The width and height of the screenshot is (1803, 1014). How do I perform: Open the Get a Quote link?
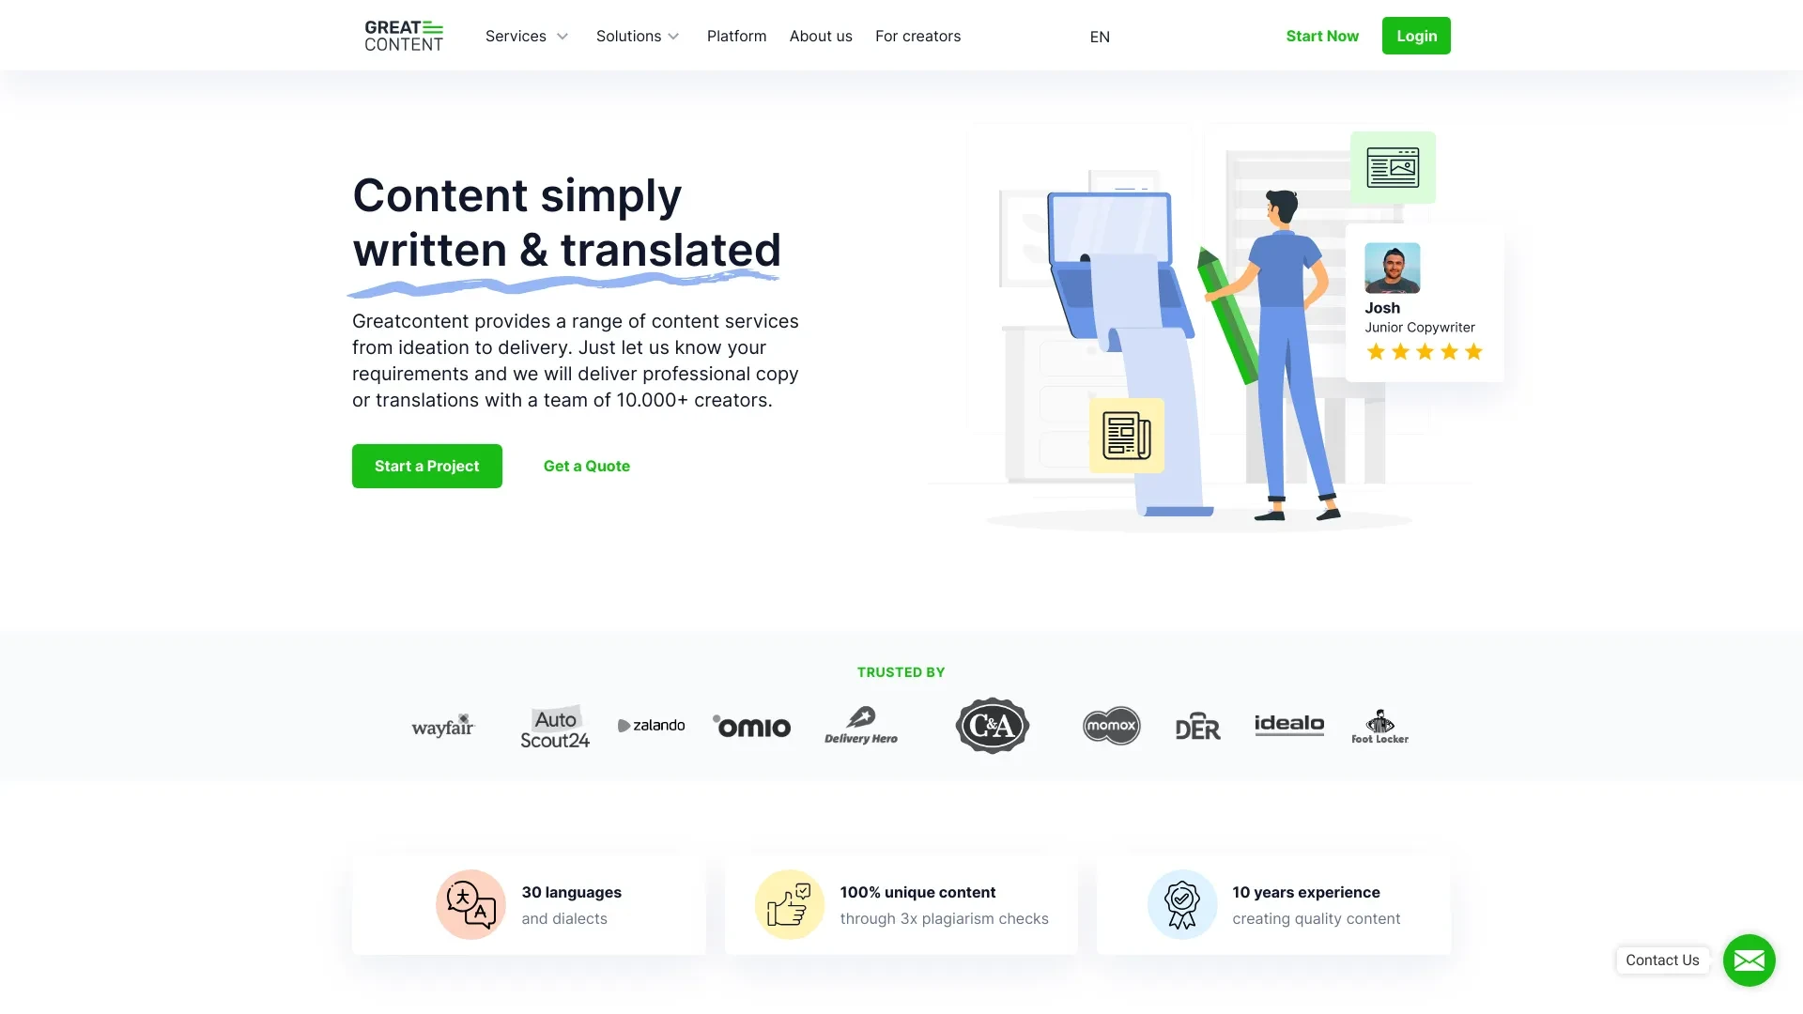(x=587, y=466)
